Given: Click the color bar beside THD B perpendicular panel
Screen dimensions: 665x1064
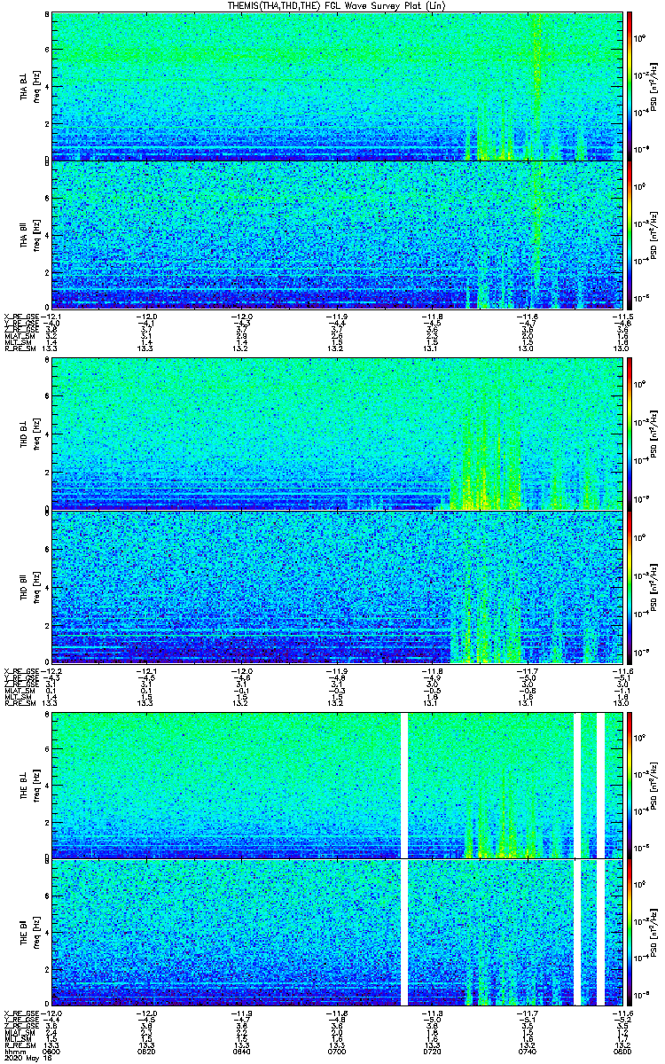Looking at the screenshot, I should point(630,433).
